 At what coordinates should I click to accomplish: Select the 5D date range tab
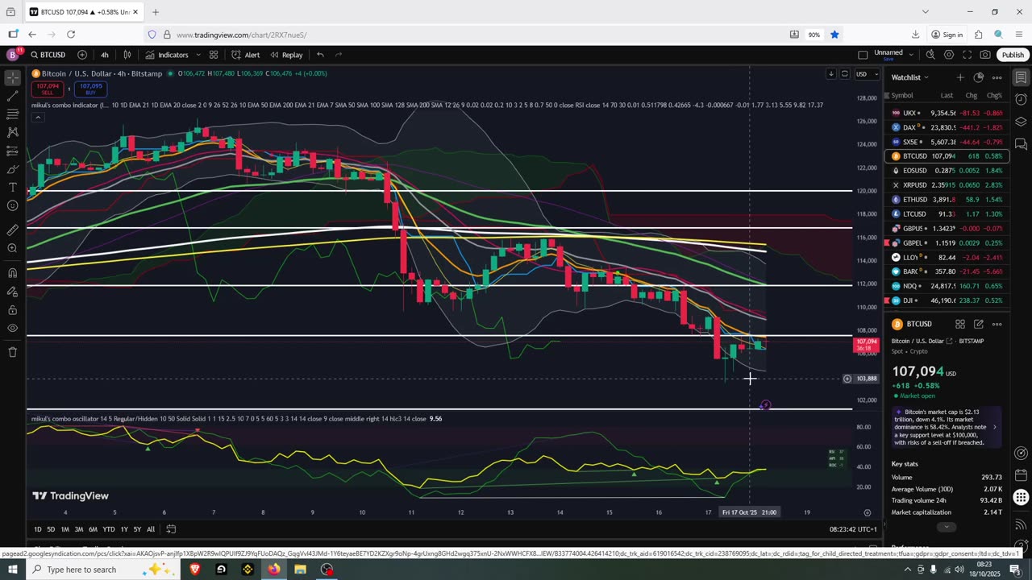click(x=51, y=529)
